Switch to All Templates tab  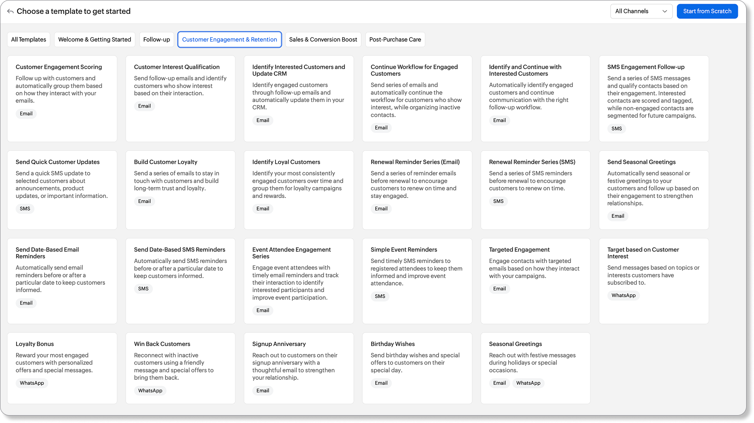(x=29, y=40)
